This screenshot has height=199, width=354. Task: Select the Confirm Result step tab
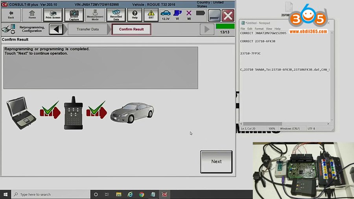click(131, 29)
